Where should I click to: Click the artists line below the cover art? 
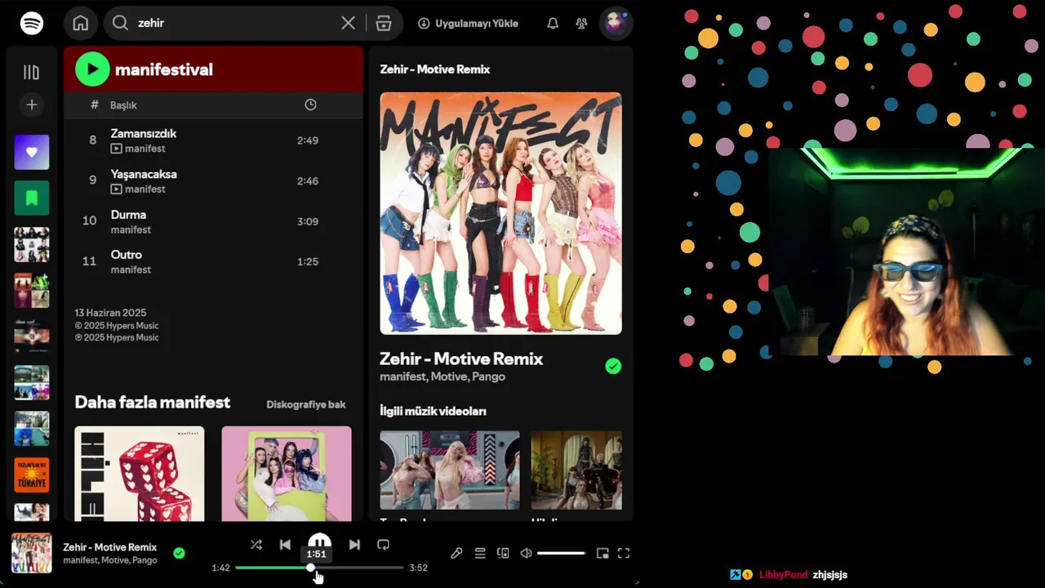[x=442, y=376]
